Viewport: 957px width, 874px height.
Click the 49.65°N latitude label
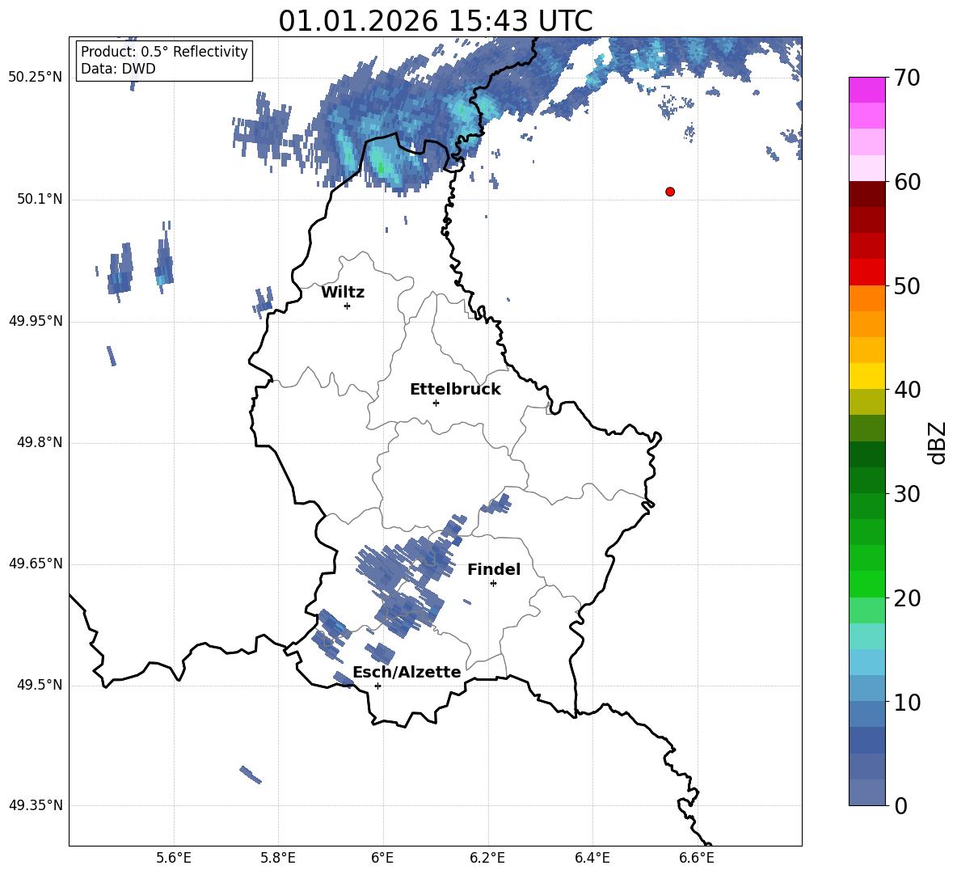(x=36, y=564)
